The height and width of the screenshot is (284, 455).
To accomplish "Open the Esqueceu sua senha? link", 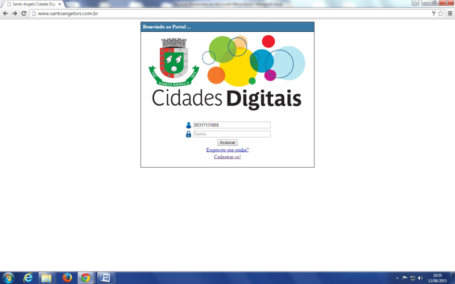I will pos(227,150).
